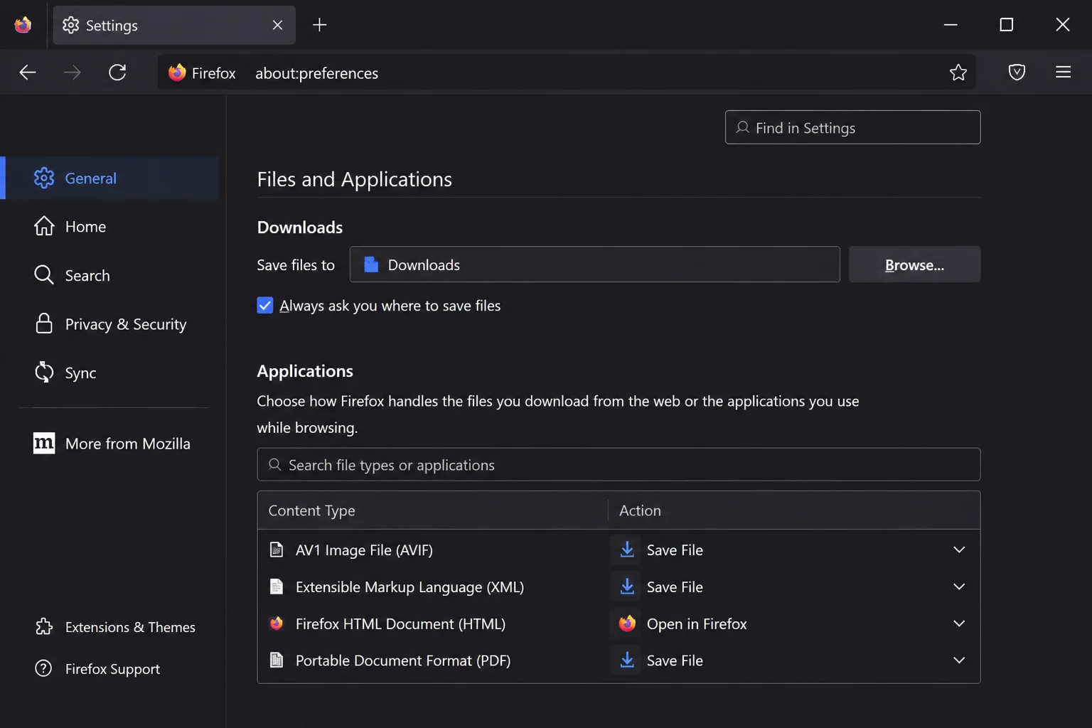This screenshot has width=1092, height=728.
Task: Click the Open in Firefox action icon
Action: tap(627, 623)
